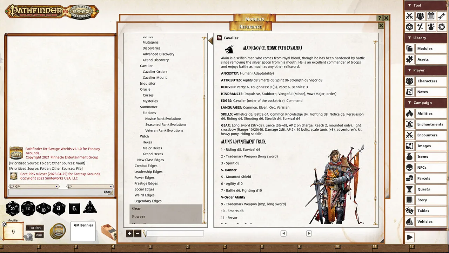Click the plus button below the index

(x=129, y=233)
